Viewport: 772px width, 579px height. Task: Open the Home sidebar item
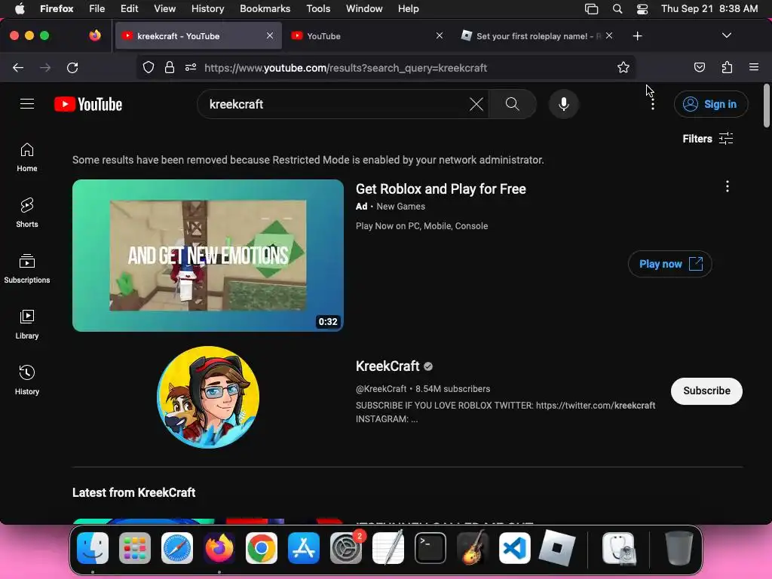(27, 158)
